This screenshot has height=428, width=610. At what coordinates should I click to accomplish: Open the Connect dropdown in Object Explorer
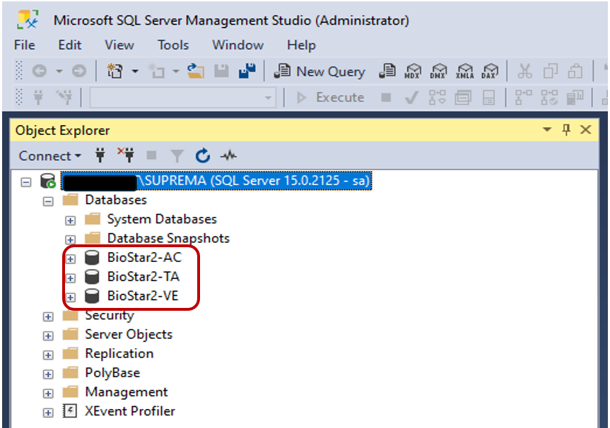(50, 156)
